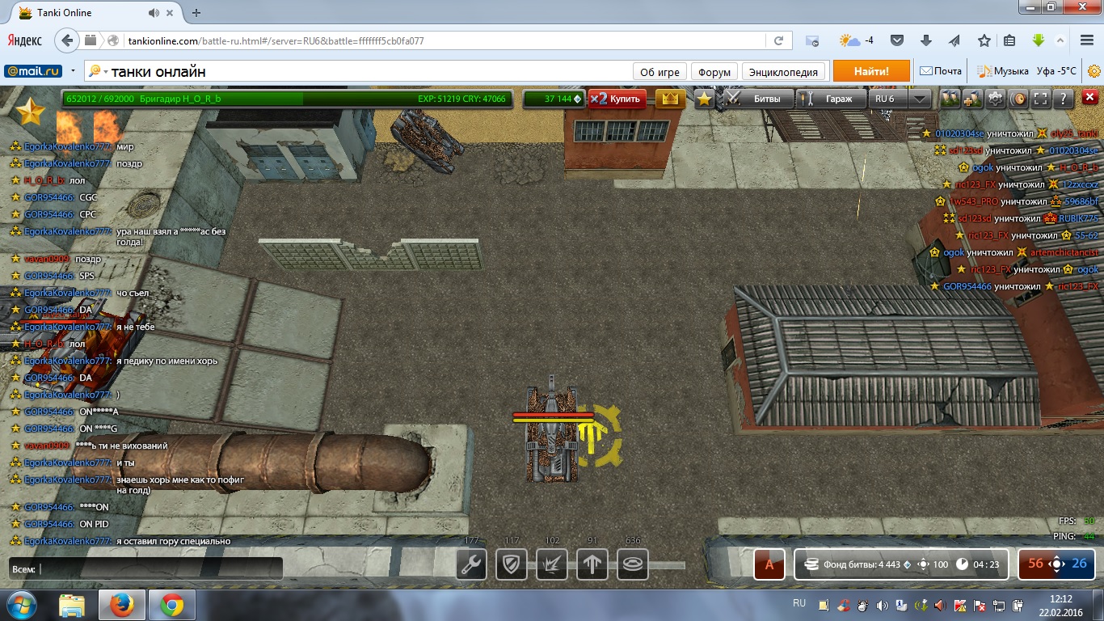Click the RU language indicator in tray

799,603
